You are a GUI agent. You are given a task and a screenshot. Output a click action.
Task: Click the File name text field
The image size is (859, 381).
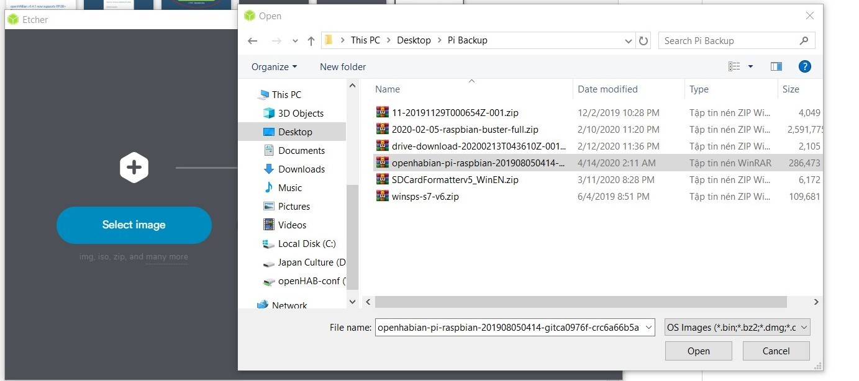pyautogui.click(x=509, y=327)
